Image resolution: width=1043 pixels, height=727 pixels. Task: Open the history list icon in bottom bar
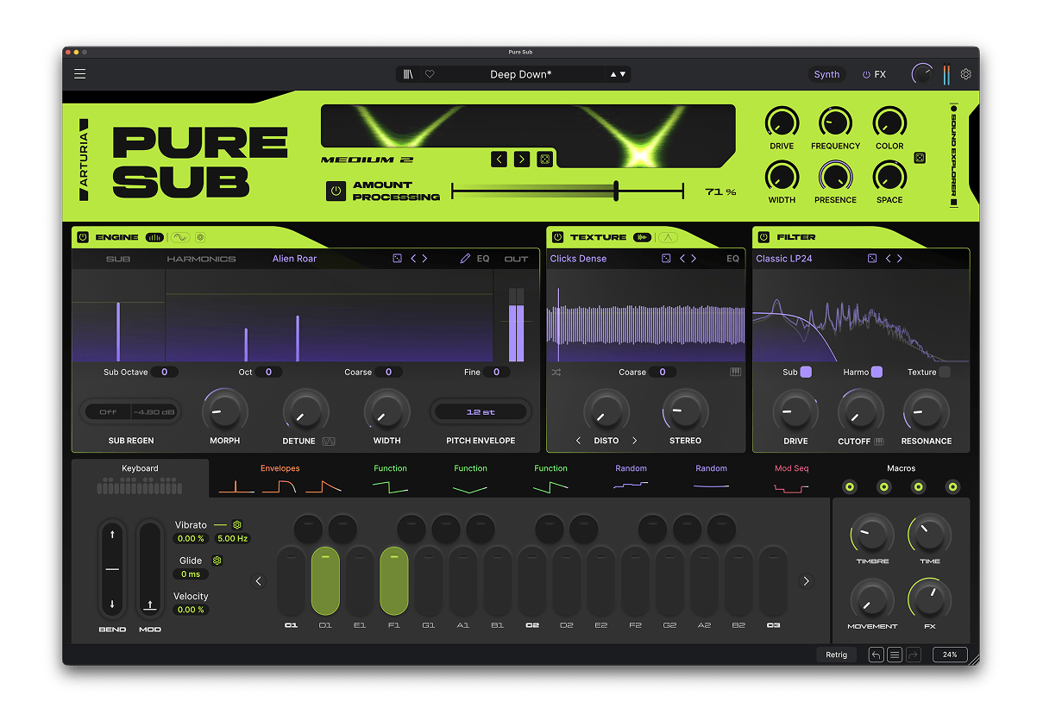(895, 655)
